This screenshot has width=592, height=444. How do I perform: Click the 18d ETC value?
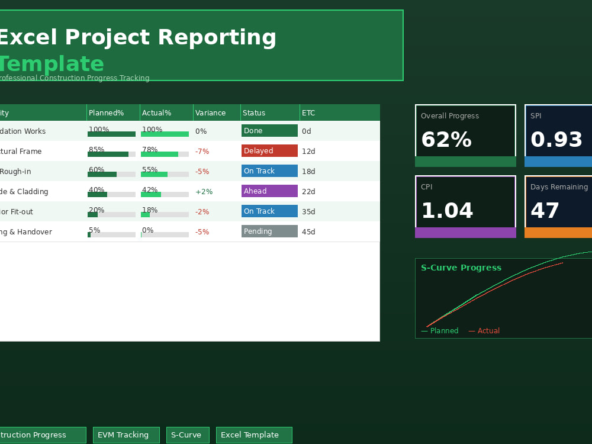tap(308, 172)
